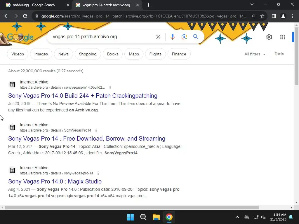This screenshot has width=299, height=224.
Task: Open Sony Vegas Pro 14.0 Magix Studio result
Action: click(55, 181)
